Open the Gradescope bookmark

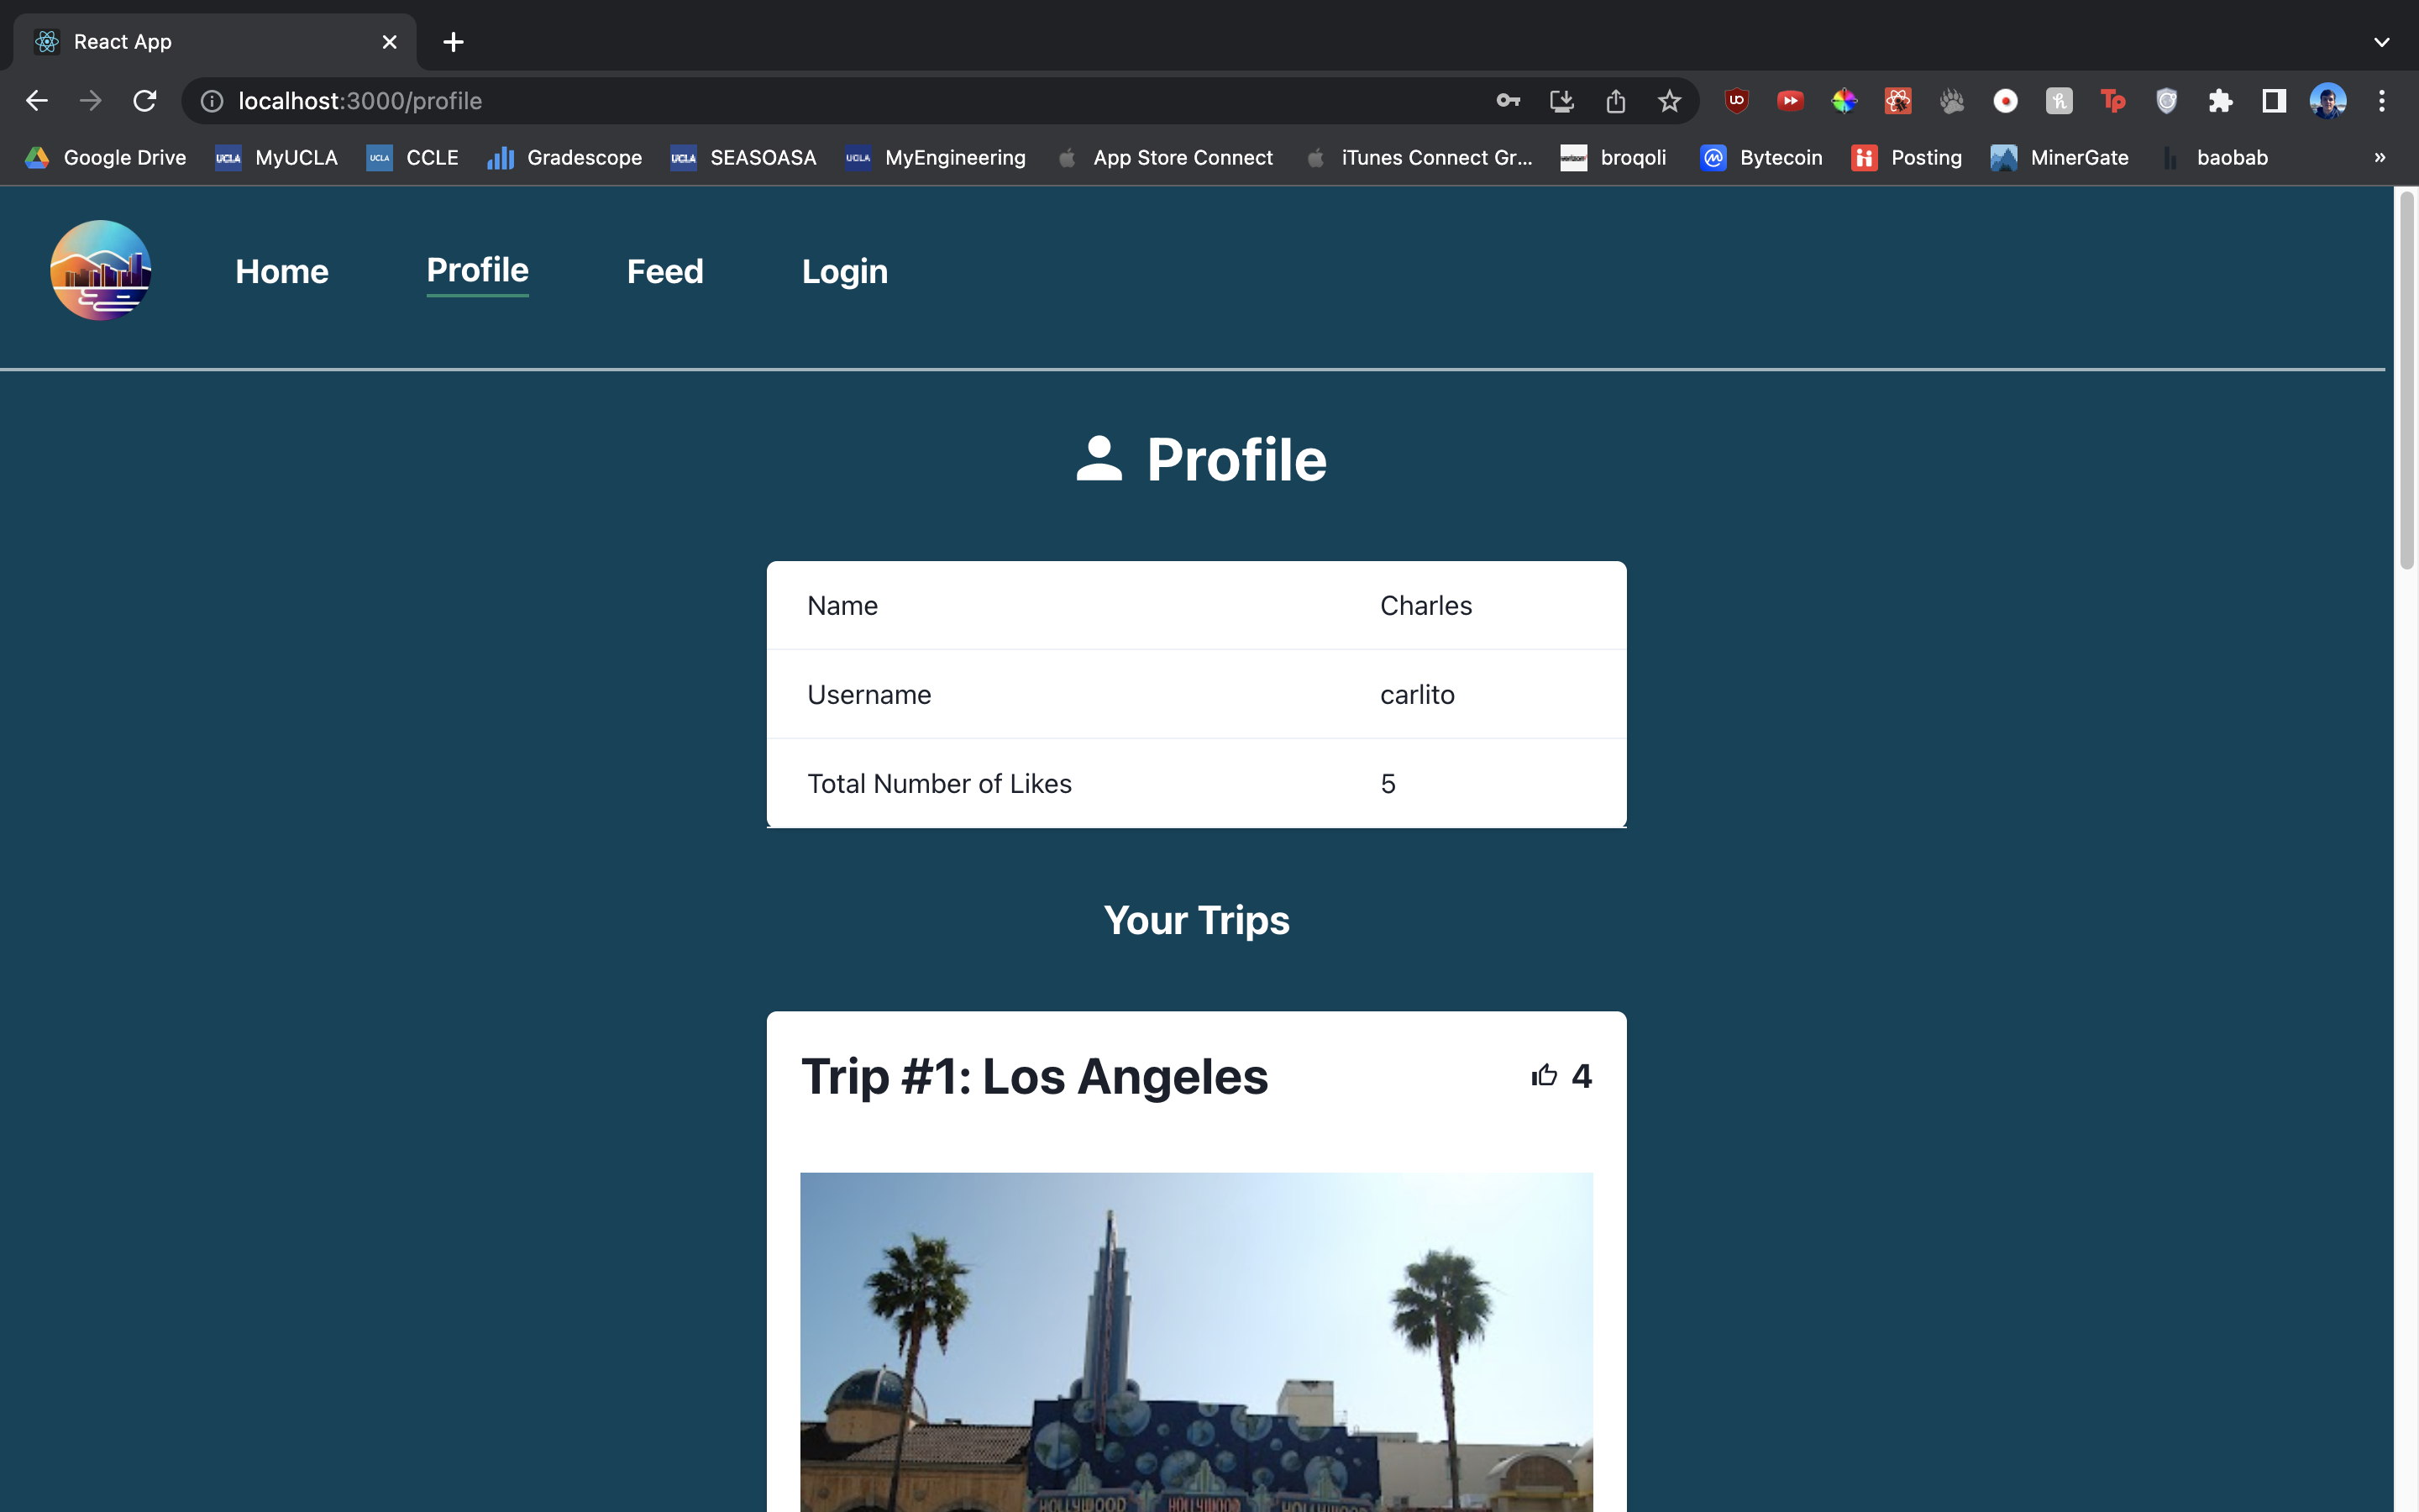click(x=564, y=158)
